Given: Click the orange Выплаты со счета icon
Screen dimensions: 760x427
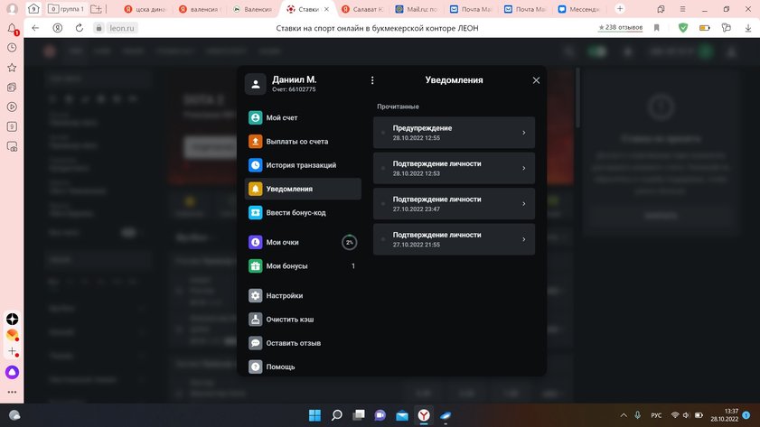Looking at the screenshot, I should click(x=256, y=142).
